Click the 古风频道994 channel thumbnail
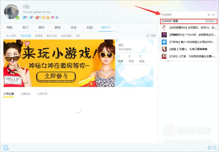 164,28
